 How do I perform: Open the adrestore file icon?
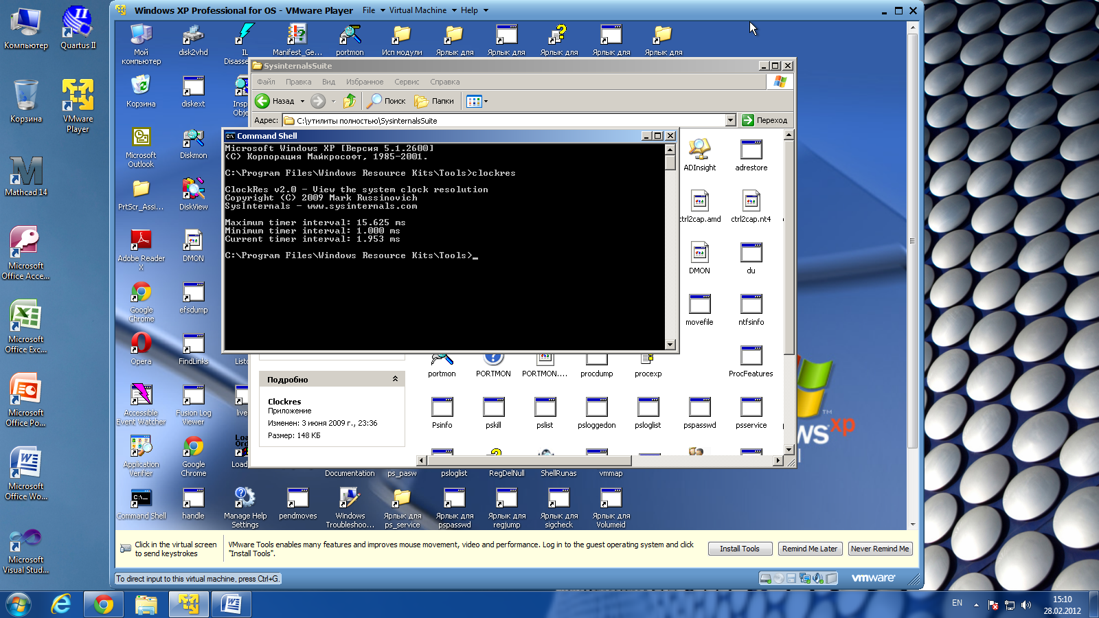click(751, 154)
